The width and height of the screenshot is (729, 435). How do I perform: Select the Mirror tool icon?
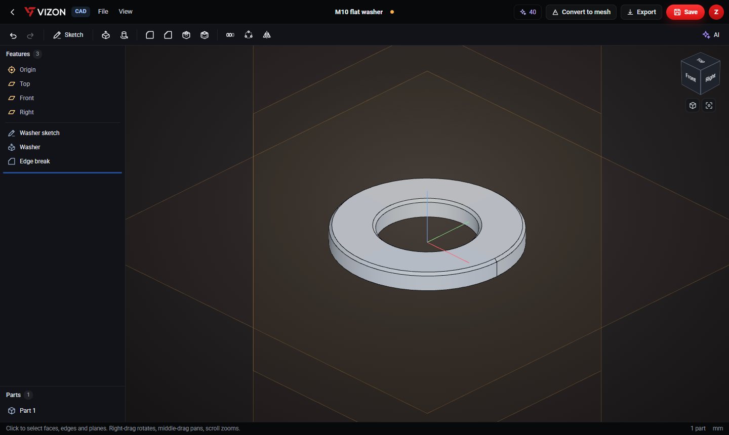pyautogui.click(x=267, y=35)
